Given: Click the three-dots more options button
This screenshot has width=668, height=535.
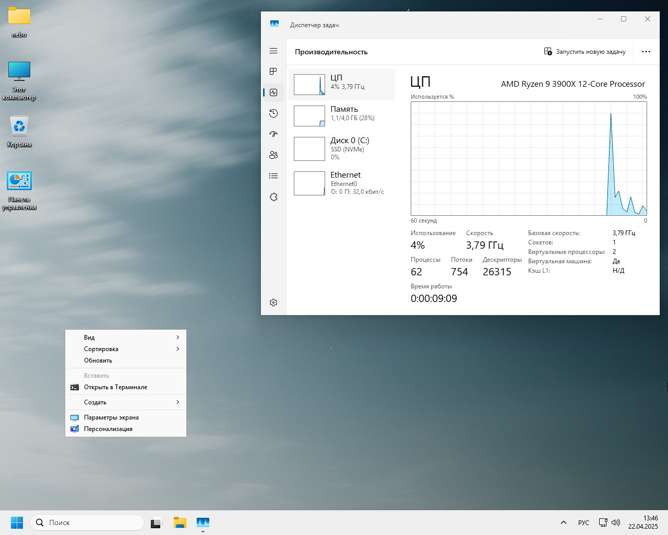Looking at the screenshot, I should tap(646, 52).
